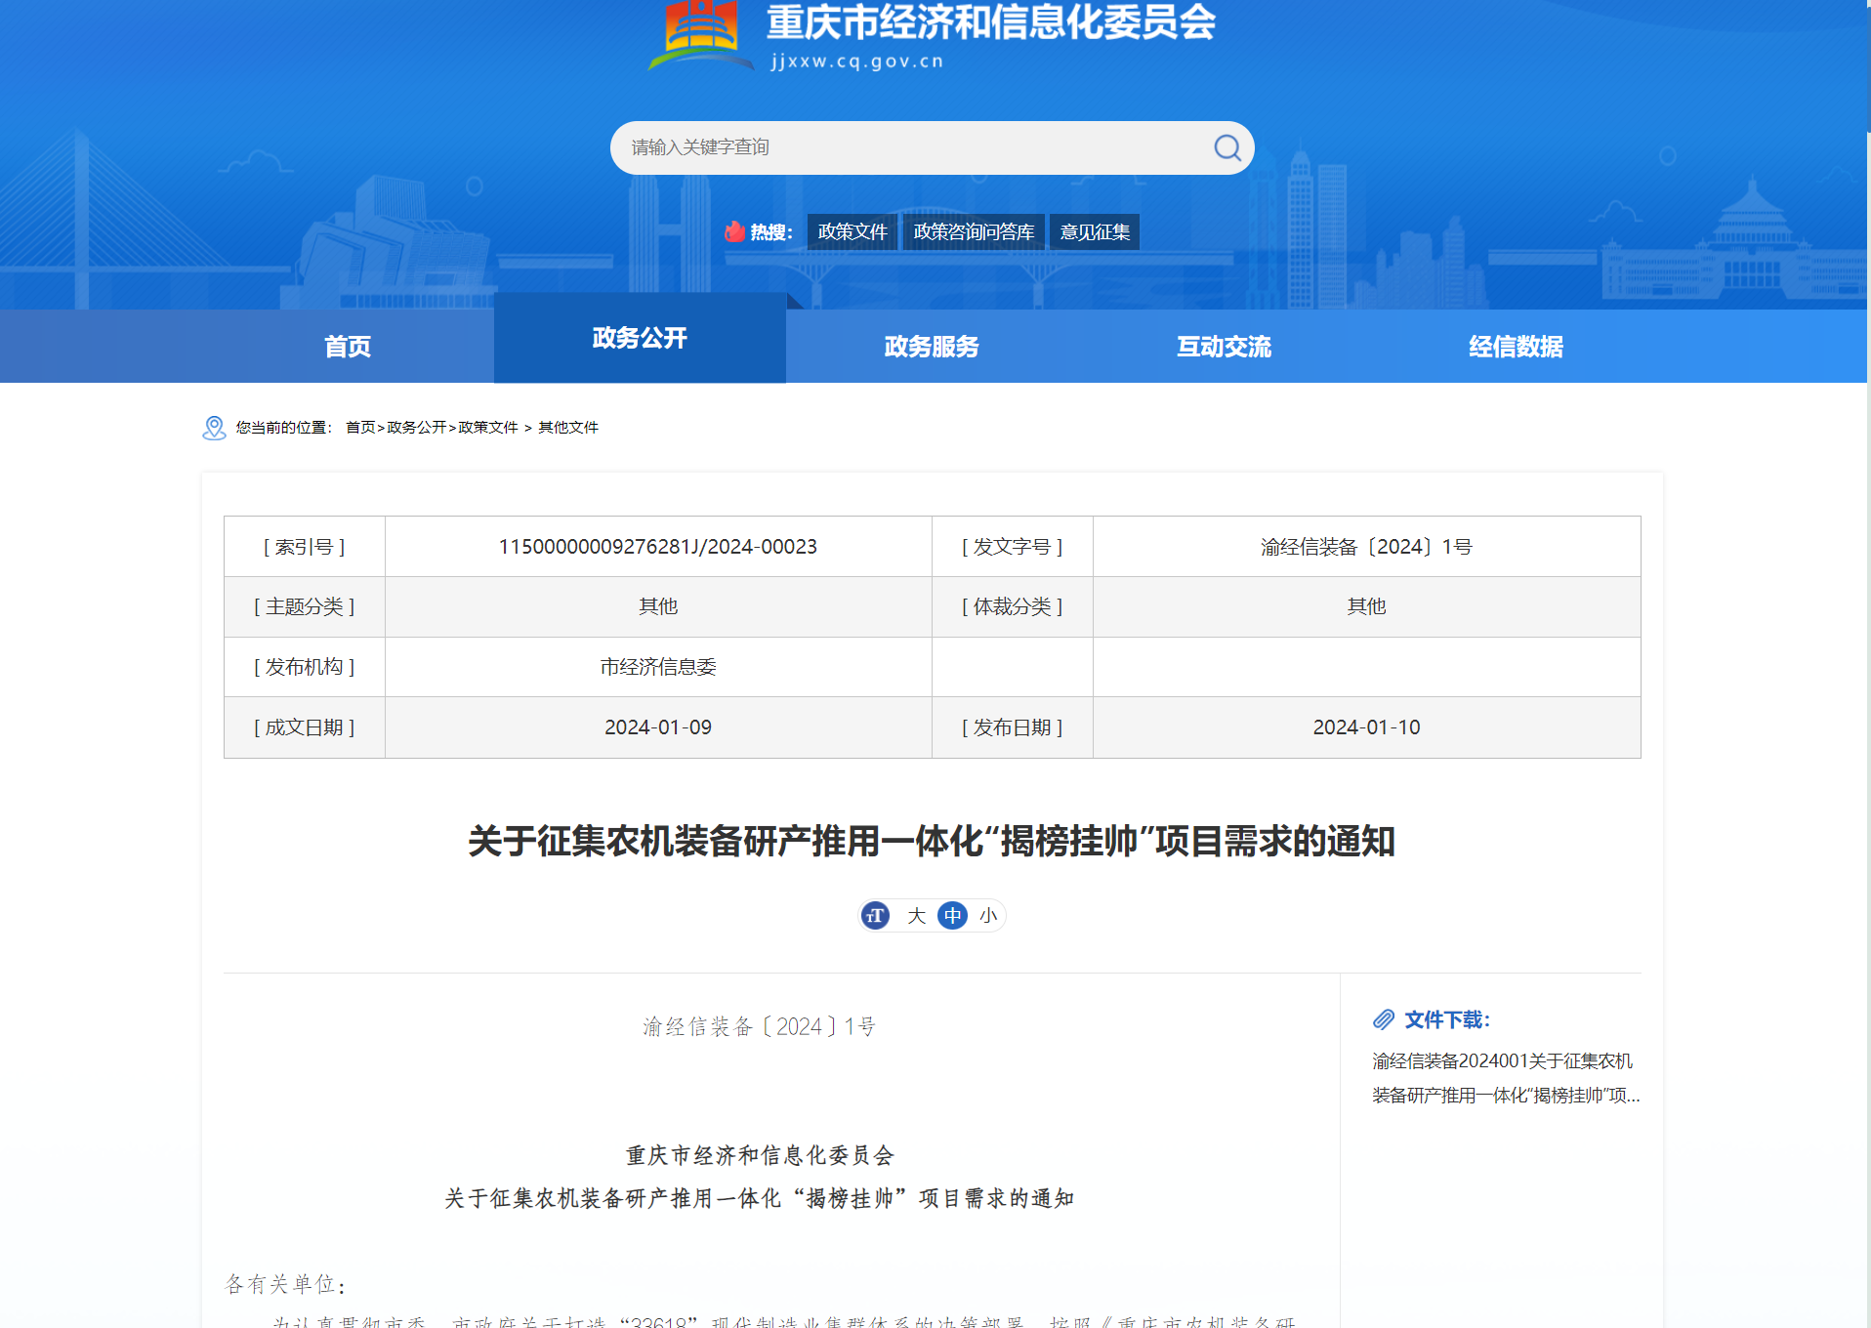Image resolution: width=1871 pixels, height=1328 pixels.
Task: Download the 渝经信装备2024001 attachment file
Action: click(x=1504, y=1078)
